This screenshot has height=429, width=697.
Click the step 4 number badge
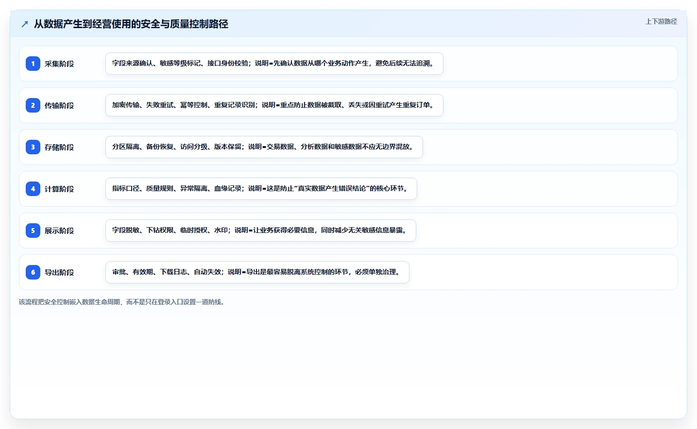coord(33,189)
